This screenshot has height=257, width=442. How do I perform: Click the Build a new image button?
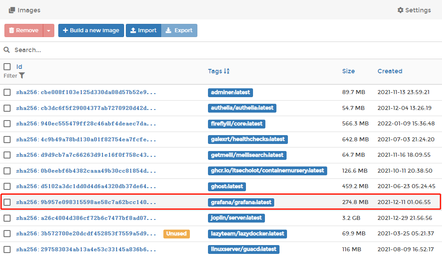91,30
